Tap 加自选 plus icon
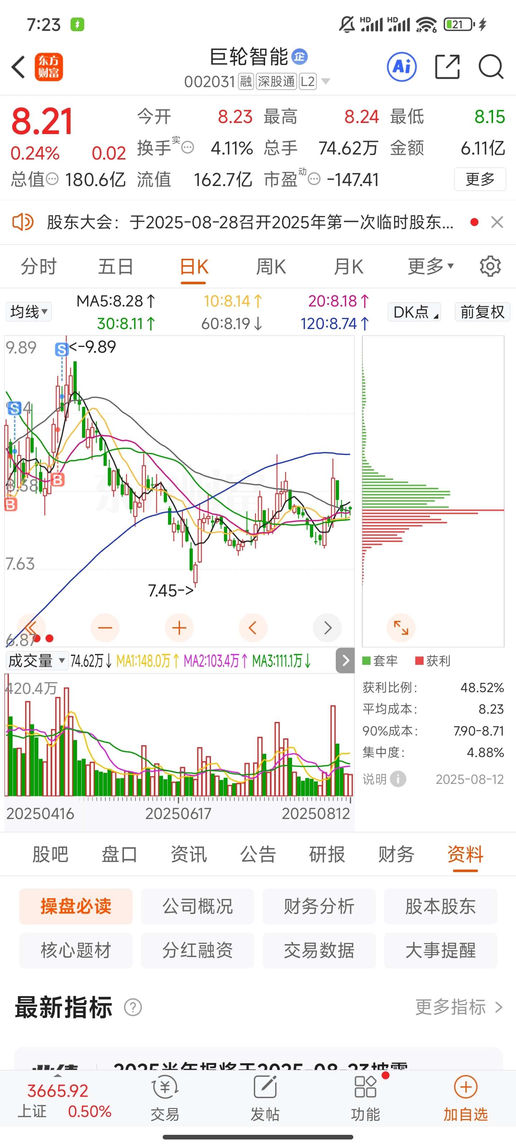The height and width of the screenshot is (1147, 516). (x=466, y=1087)
